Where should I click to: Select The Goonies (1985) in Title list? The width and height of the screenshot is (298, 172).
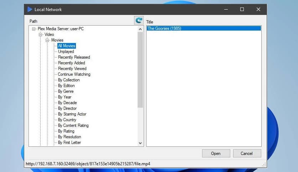pos(204,28)
